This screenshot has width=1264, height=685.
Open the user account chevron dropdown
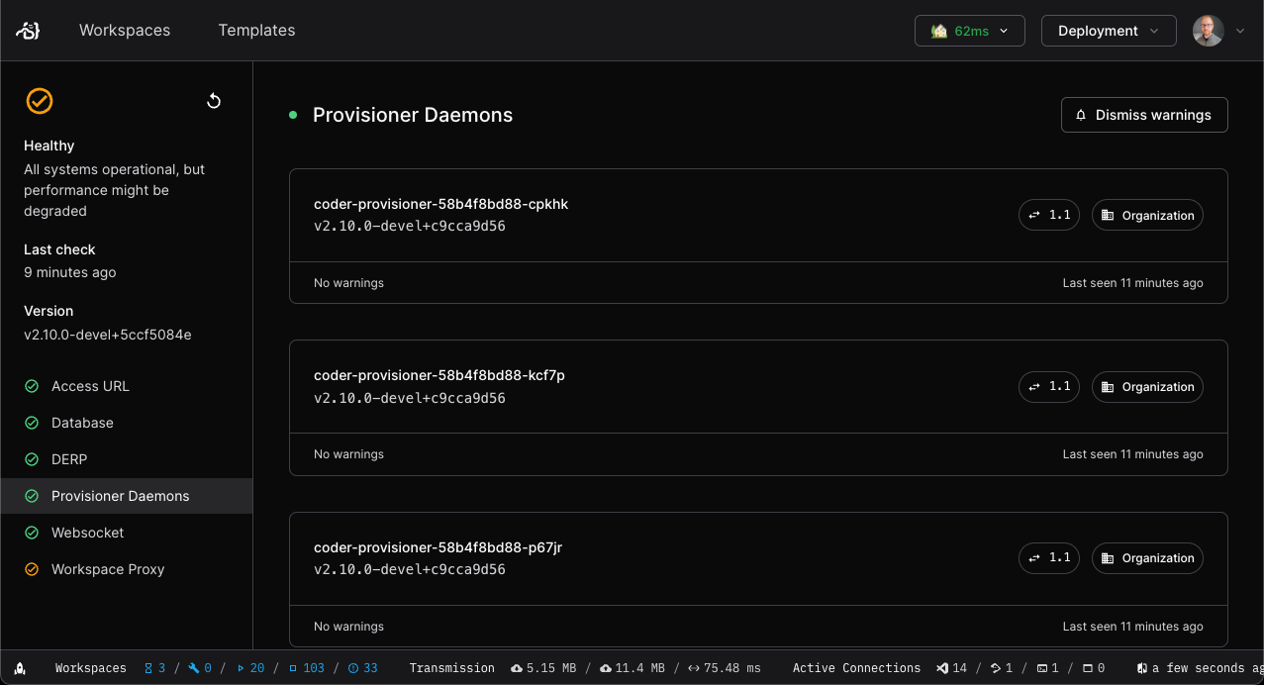coord(1239,30)
